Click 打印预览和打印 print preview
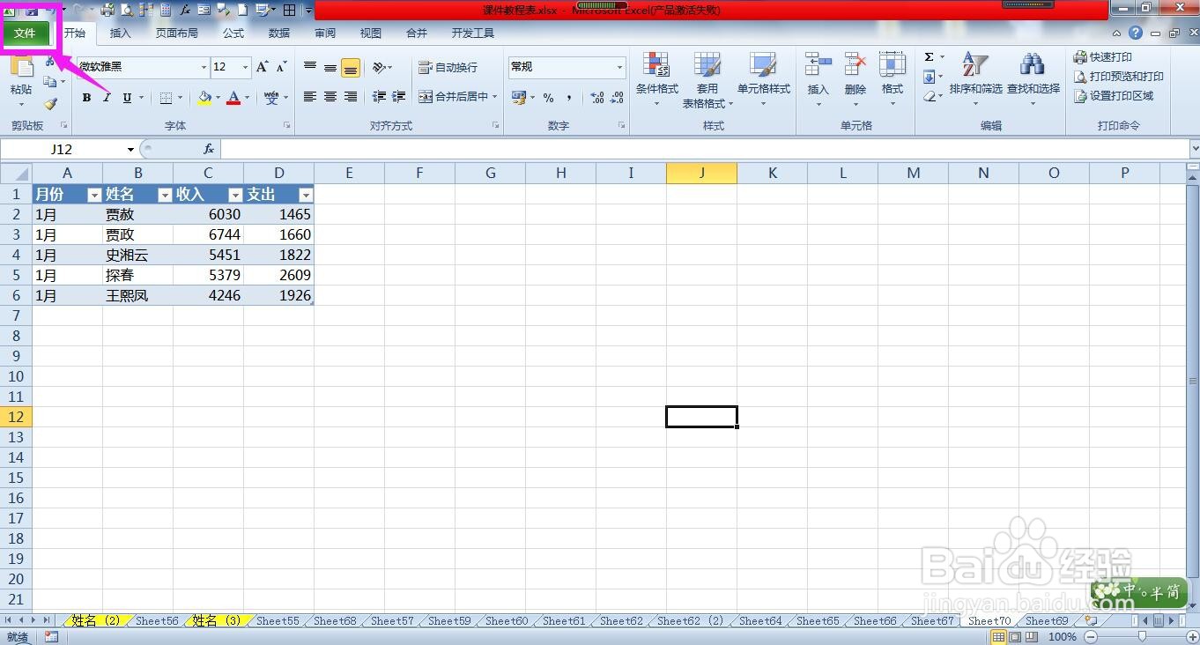This screenshot has width=1200, height=645. coord(1118,77)
